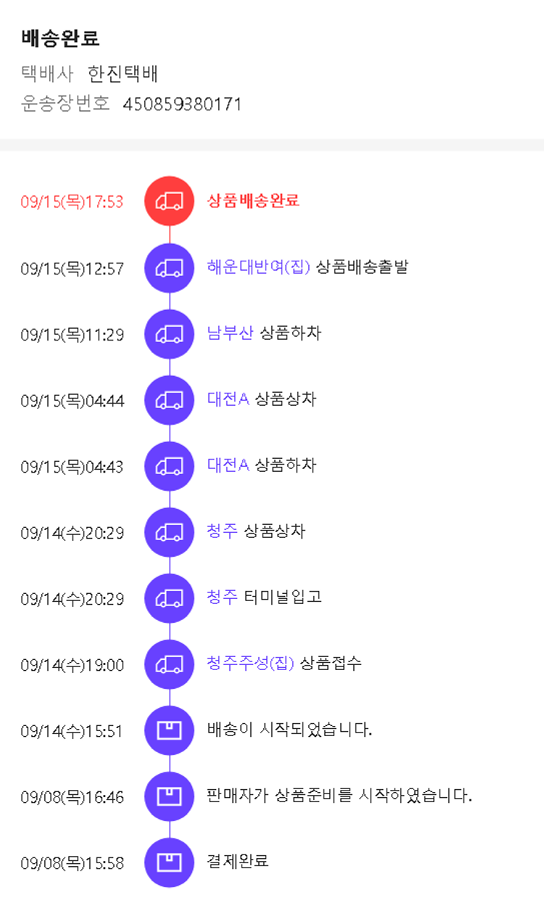Click the red truck icon for 상품배송완료
This screenshot has height=922, width=544.
[x=169, y=201]
